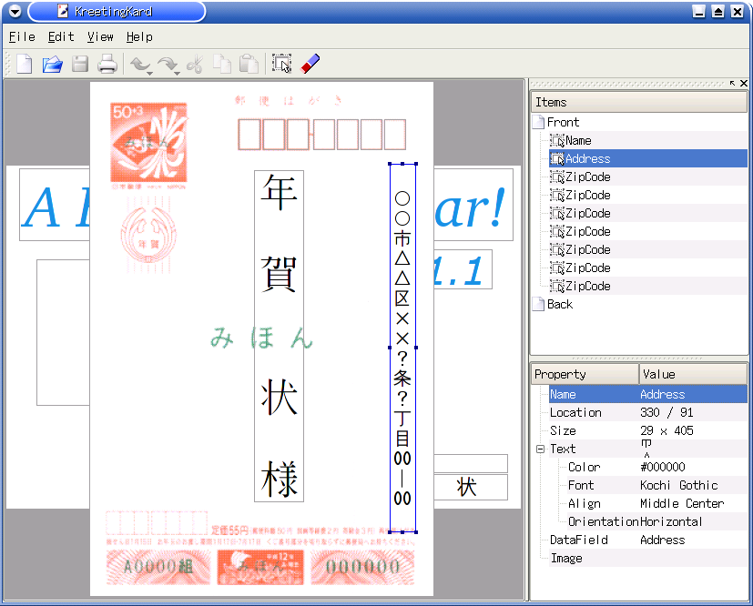
Task: Pick the Eraser tool in toolbar
Action: pyautogui.click(x=310, y=64)
